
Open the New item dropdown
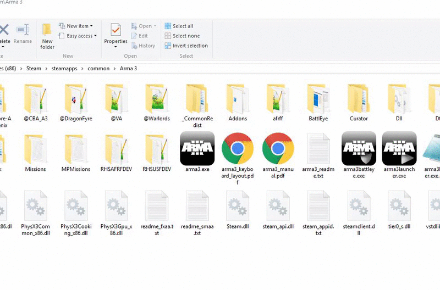point(76,26)
